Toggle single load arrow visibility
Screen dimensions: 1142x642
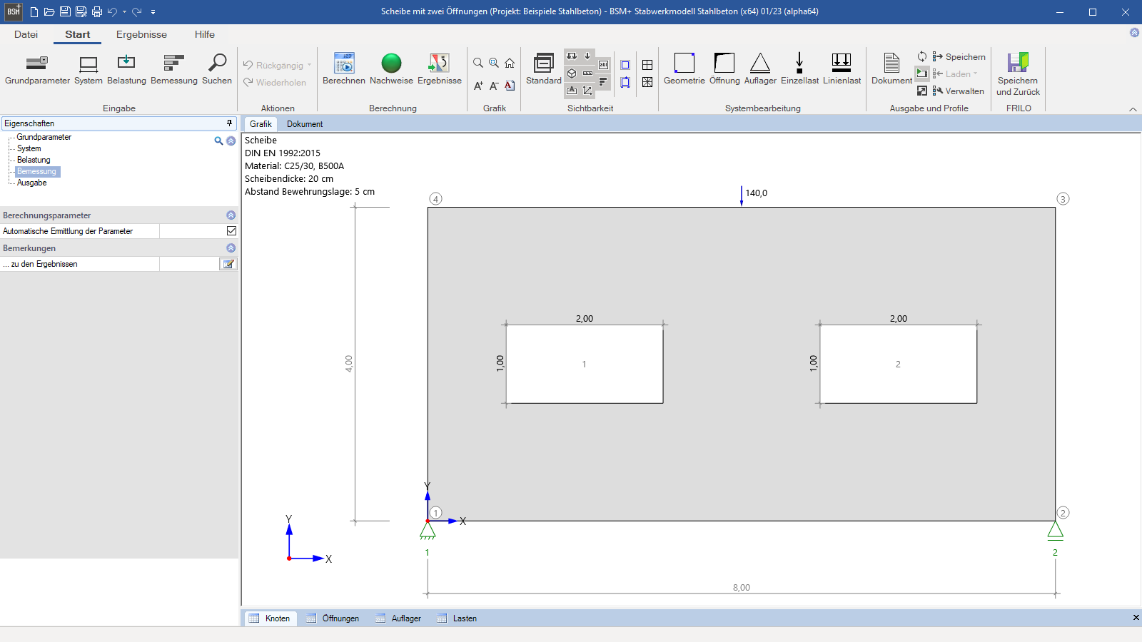587,56
